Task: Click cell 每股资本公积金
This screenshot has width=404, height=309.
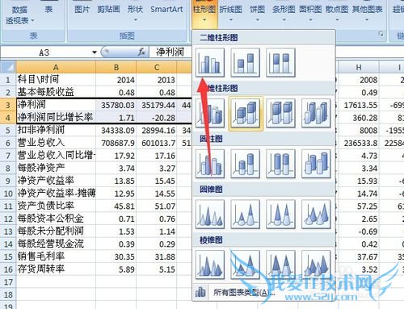Action: [56, 219]
